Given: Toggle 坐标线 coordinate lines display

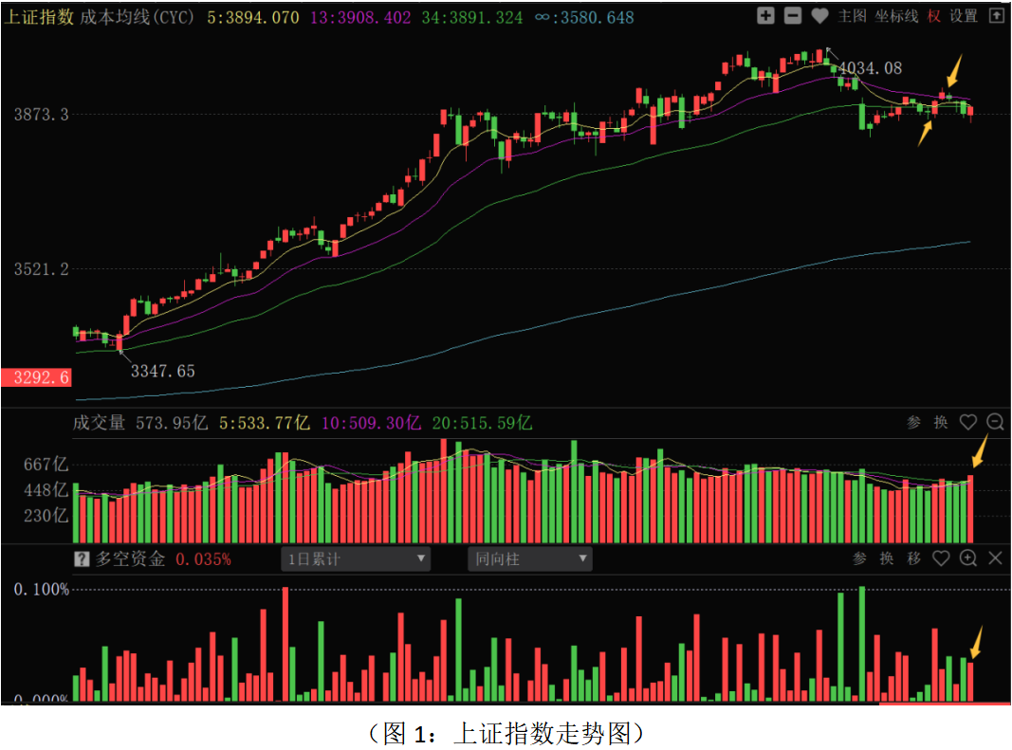Looking at the screenshot, I should pyautogui.click(x=896, y=16).
